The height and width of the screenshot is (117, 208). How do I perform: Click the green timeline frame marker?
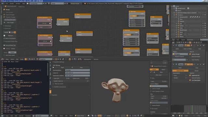192,109
